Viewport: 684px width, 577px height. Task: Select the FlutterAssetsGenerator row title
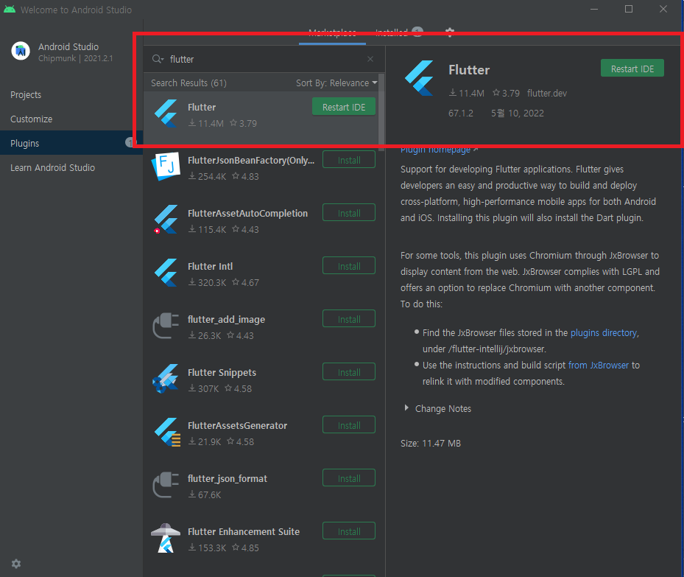point(237,425)
